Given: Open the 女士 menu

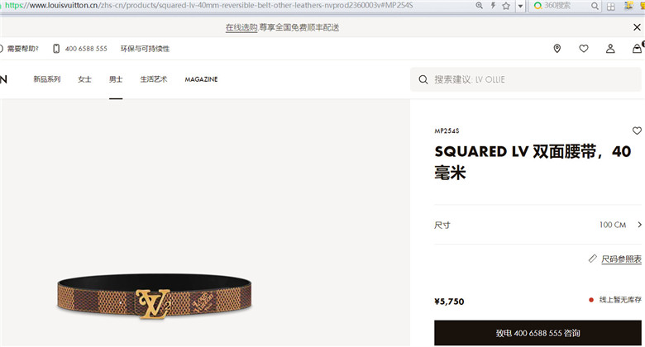Looking at the screenshot, I should (x=84, y=79).
